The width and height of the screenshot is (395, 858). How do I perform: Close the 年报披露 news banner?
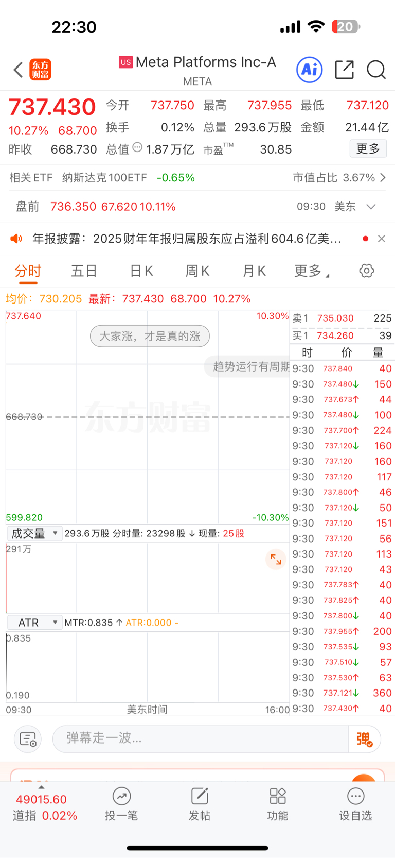pos(382,239)
